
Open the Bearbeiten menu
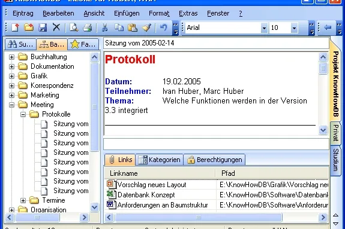click(58, 13)
